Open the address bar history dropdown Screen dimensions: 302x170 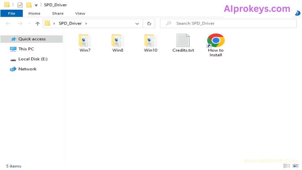(x=137, y=24)
